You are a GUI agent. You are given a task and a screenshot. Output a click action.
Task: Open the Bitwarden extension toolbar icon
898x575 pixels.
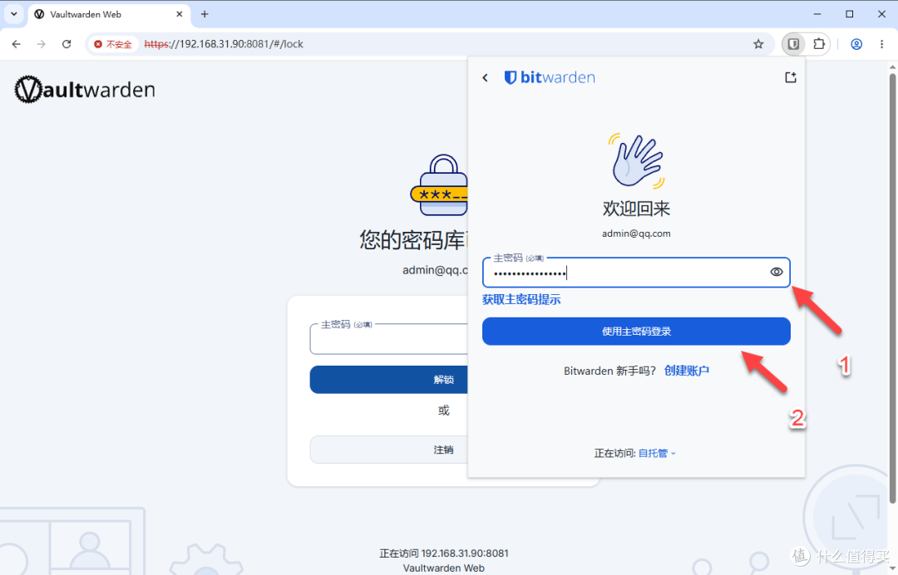[793, 44]
